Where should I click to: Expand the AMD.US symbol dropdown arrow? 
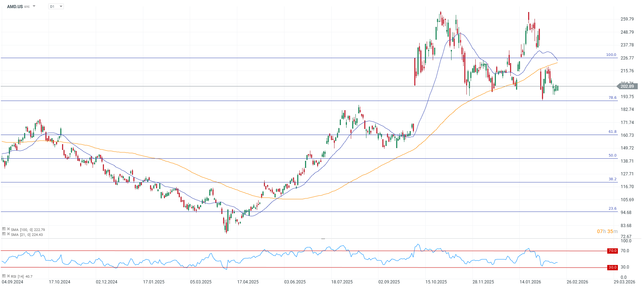pyautogui.click(x=34, y=6)
